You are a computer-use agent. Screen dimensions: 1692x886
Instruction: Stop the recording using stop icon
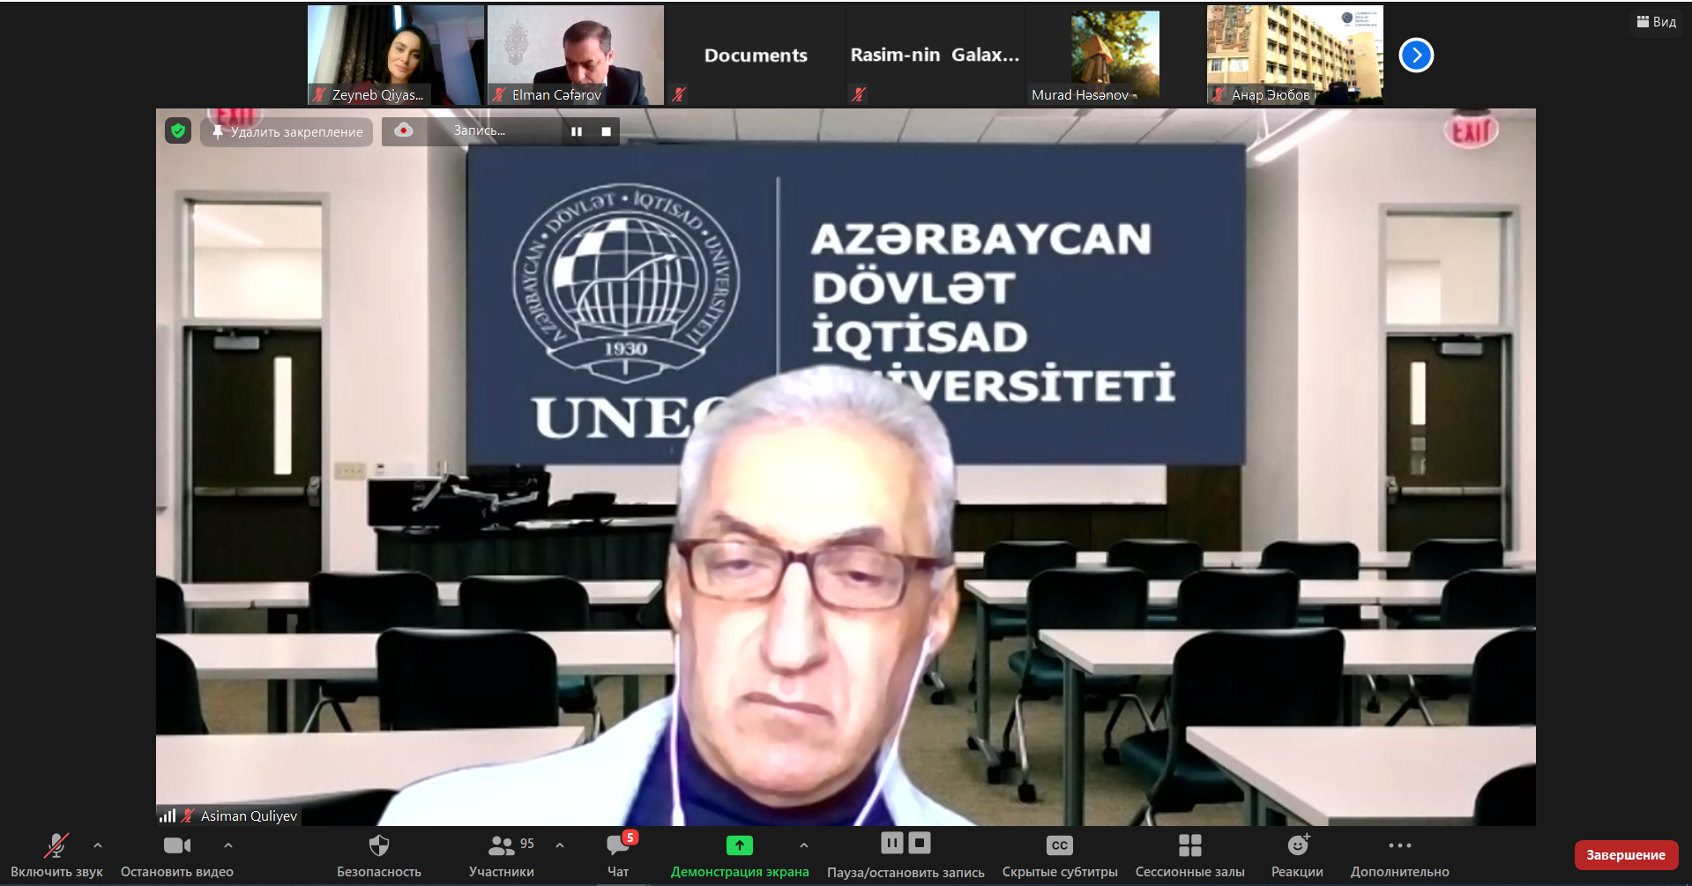[x=920, y=843]
